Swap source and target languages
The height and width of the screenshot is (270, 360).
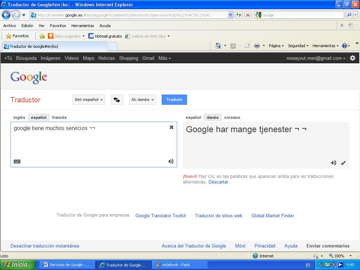117,99
